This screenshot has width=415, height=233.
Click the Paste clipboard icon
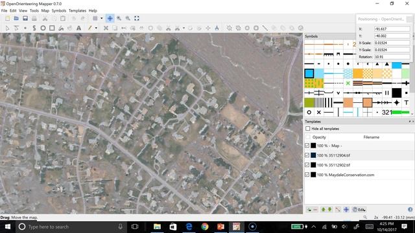pos(63,18)
